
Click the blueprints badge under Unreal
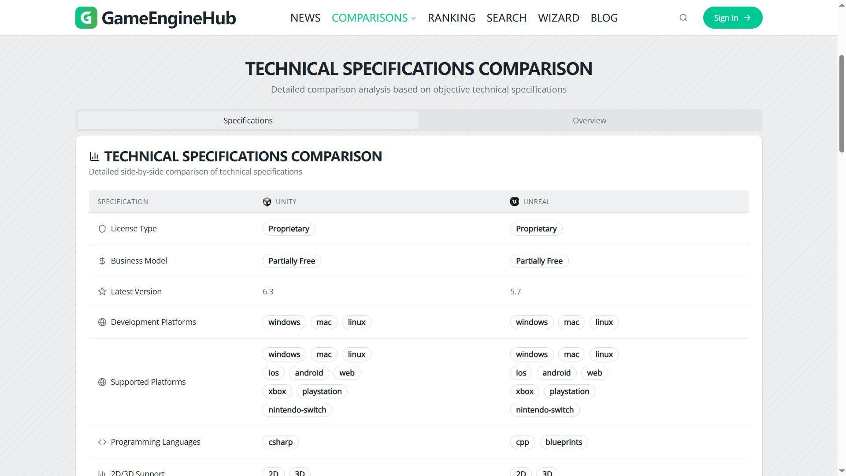click(x=564, y=442)
